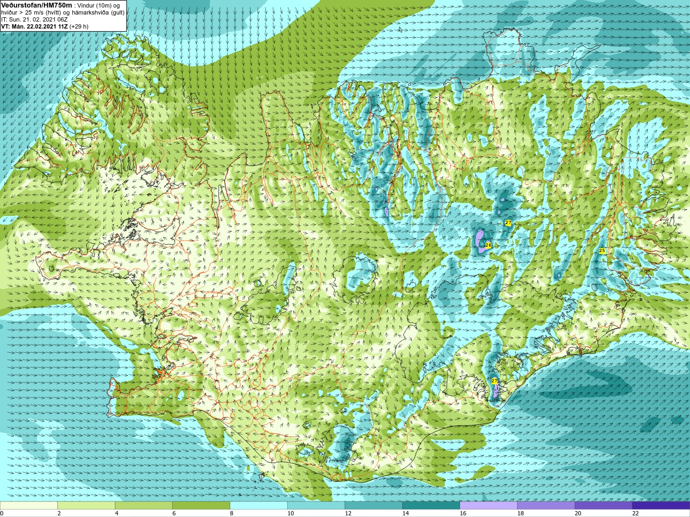Pick the 10–12 m/s turquoise legend swatch
Screen dimensions: 690x517
[x=316, y=506]
